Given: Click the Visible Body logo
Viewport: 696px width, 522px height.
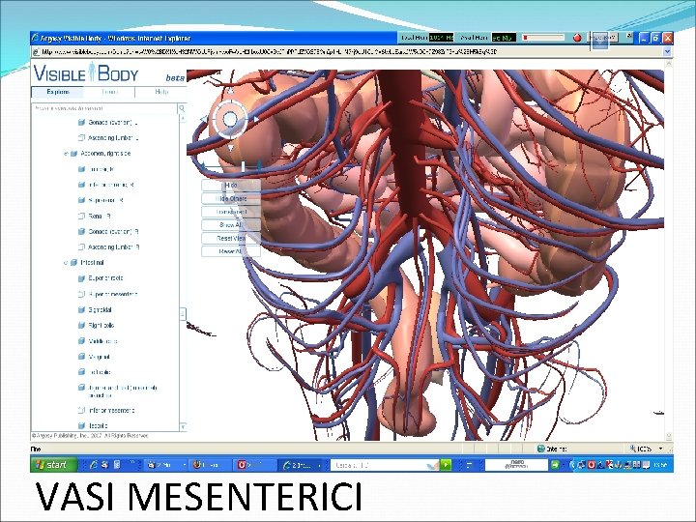Looking at the screenshot, I should pyautogui.click(x=86, y=72).
